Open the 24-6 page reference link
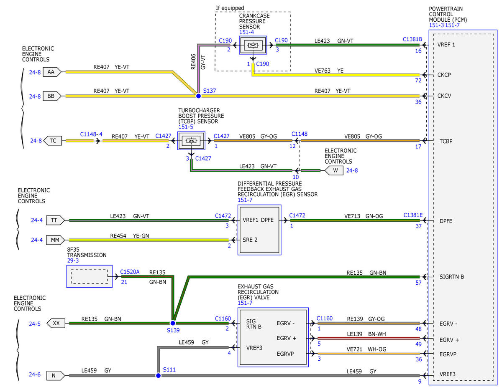Viewport: 502px width, 387px height. click(x=36, y=376)
